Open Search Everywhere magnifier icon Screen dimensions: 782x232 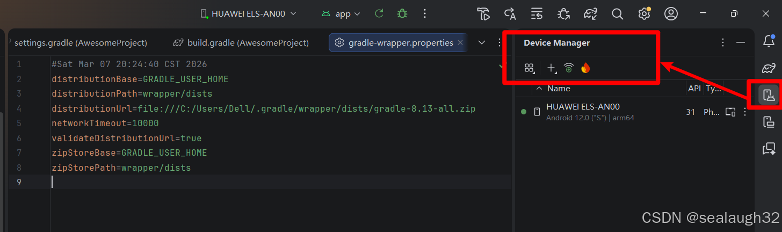pyautogui.click(x=618, y=14)
